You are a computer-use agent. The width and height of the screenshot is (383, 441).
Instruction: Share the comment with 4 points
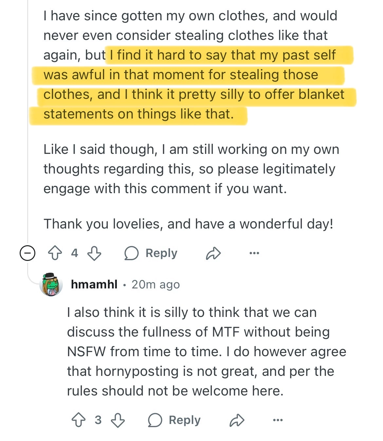coord(213,253)
